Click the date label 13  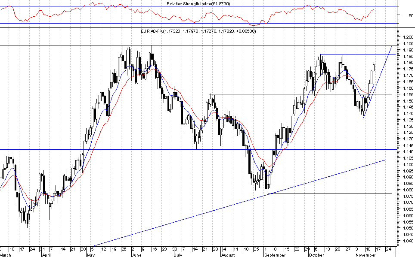(328, 249)
